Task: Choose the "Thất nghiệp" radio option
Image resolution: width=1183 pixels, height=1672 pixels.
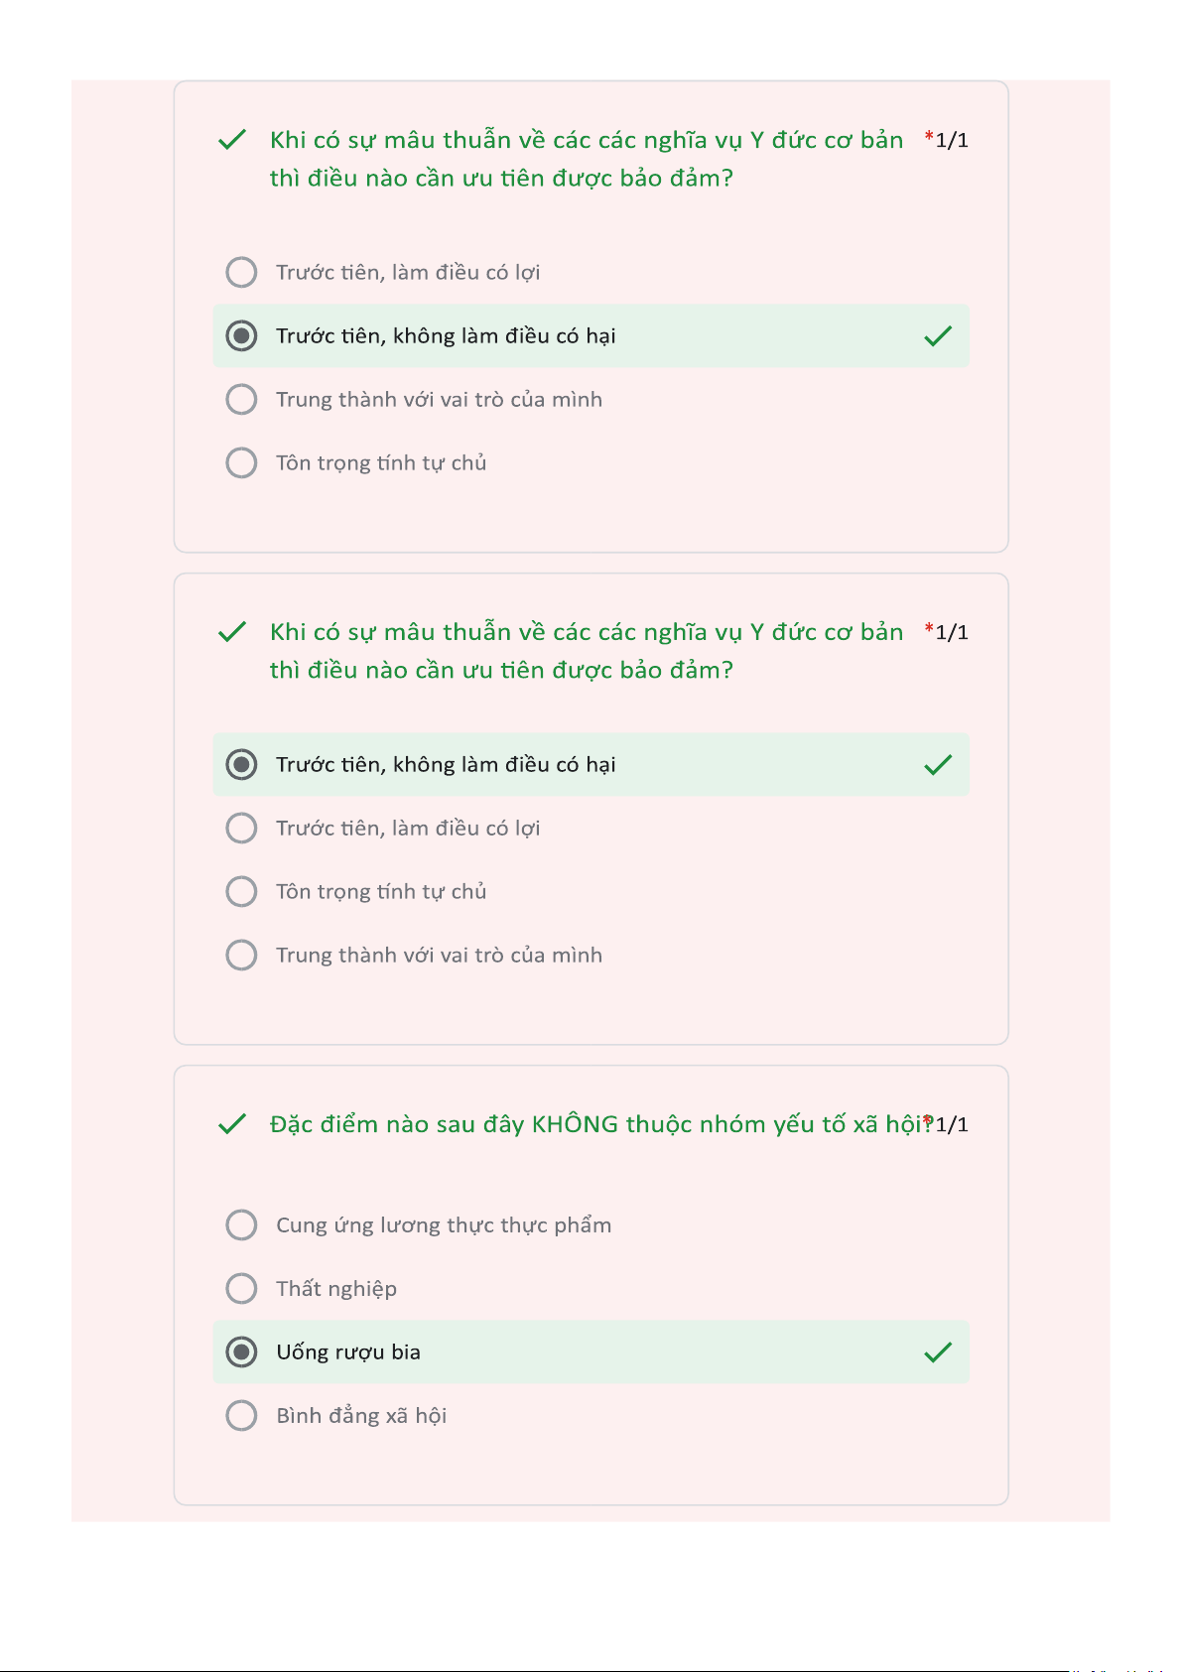Action: [241, 1289]
